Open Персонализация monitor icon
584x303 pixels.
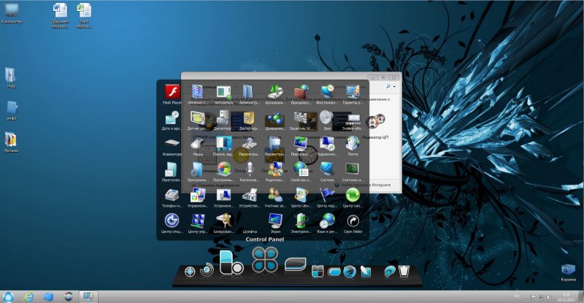pyautogui.click(x=301, y=143)
